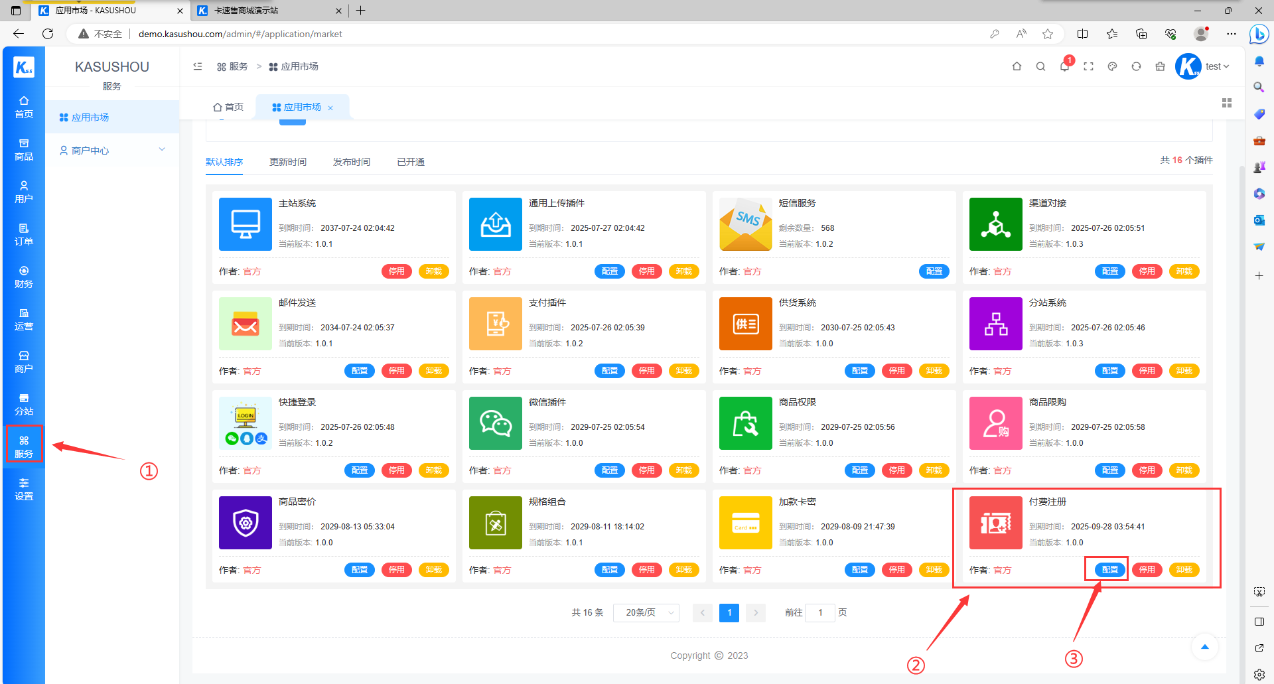The image size is (1274, 684).
Task: Switch to the 更新时间 sort tab
Action: click(288, 162)
